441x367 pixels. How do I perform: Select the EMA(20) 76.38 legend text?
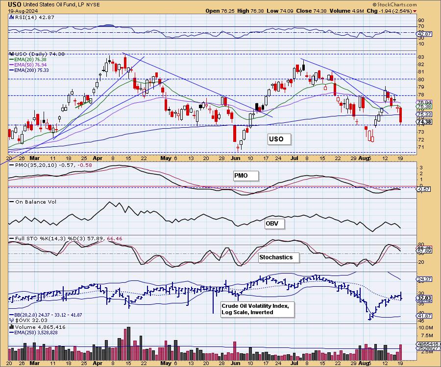click(30, 60)
